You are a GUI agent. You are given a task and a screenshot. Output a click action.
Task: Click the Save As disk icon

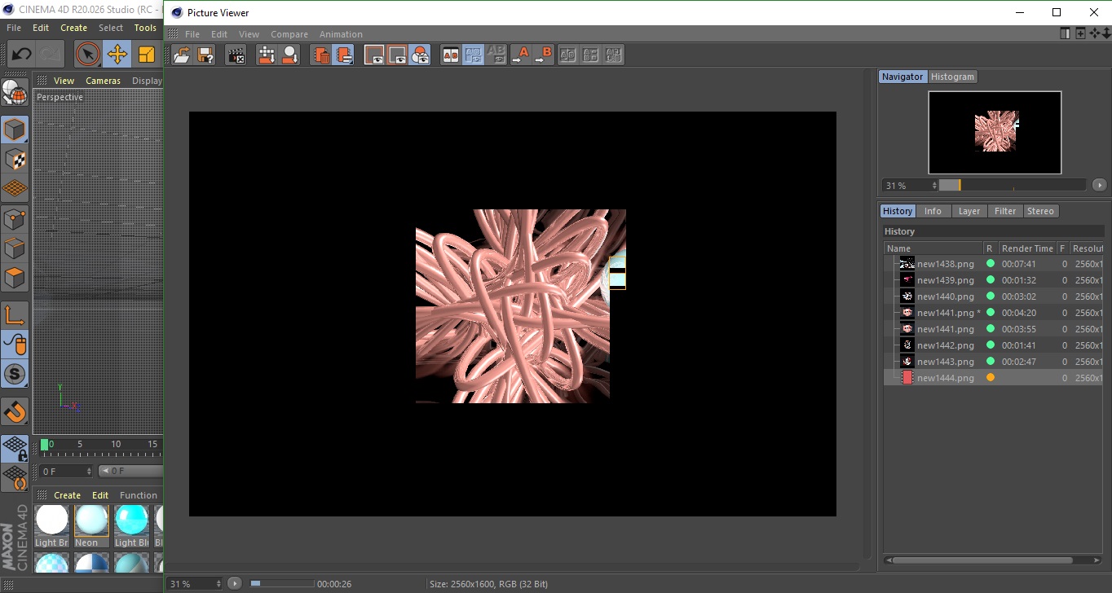pos(205,55)
